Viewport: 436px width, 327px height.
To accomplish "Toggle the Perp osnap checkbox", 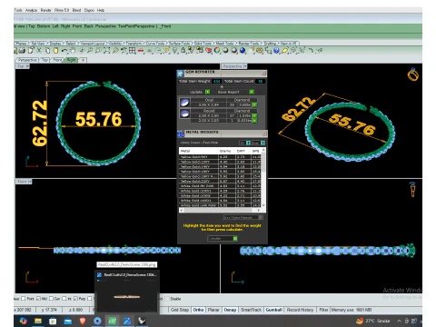I will pos(75,299).
